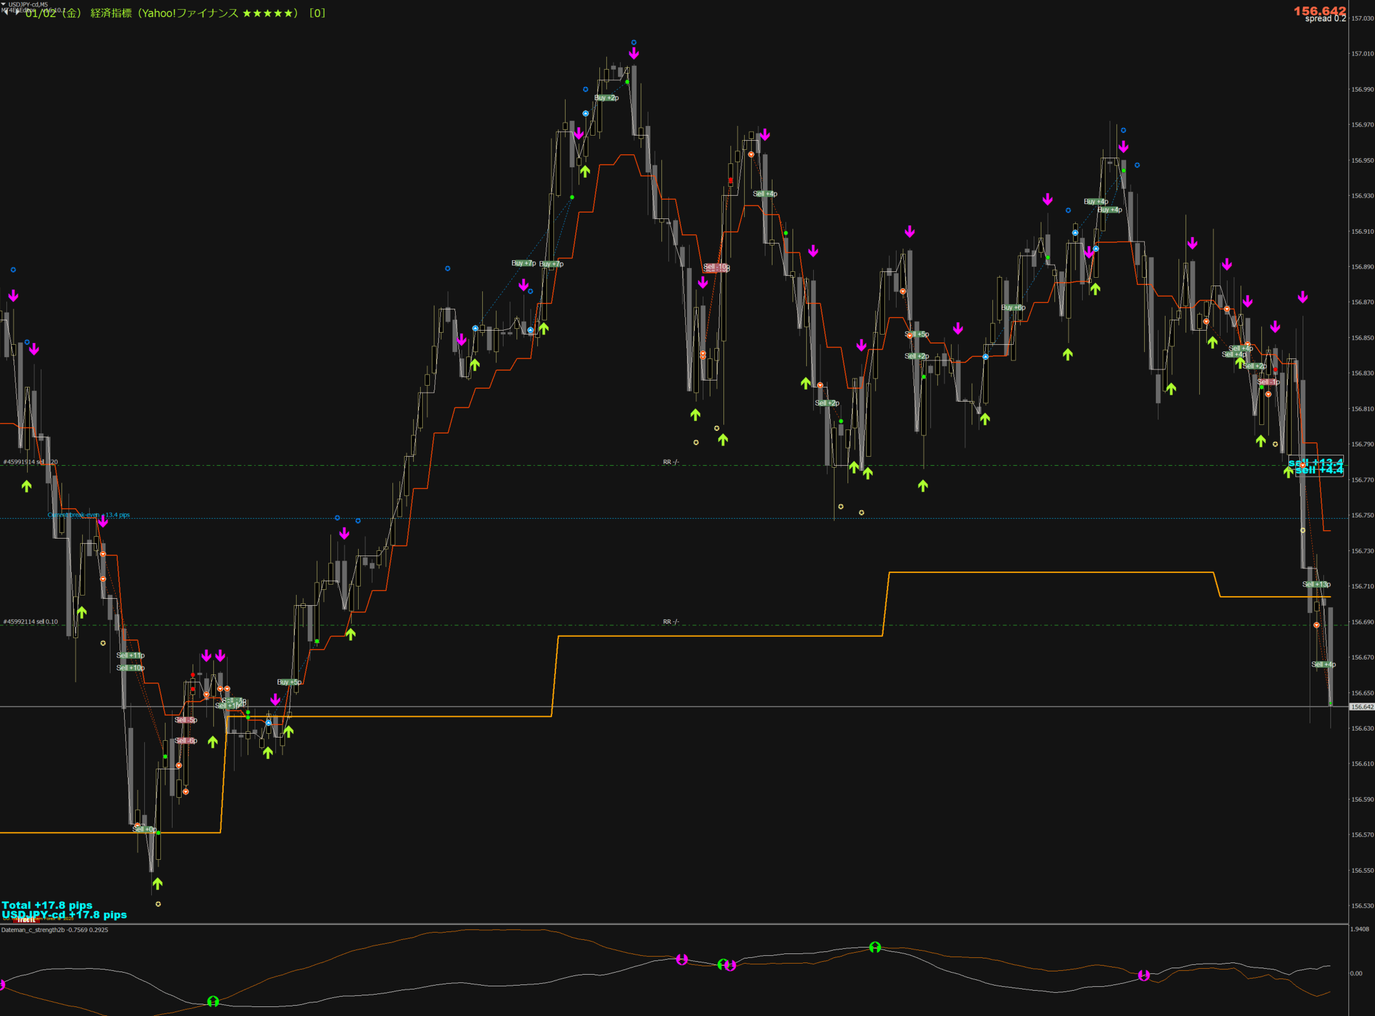Select the Buy +2p label near the chart peak
1375x1016 pixels.
[x=606, y=98]
